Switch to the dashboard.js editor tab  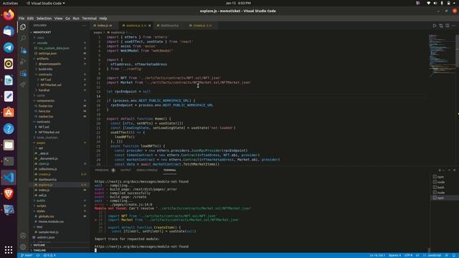pyautogui.click(x=169, y=26)
